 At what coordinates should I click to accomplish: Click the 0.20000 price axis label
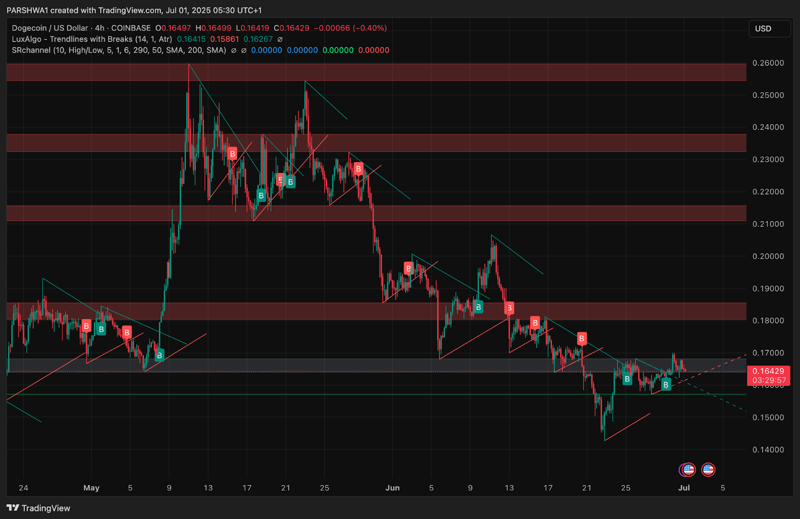(x=768, y=256)
